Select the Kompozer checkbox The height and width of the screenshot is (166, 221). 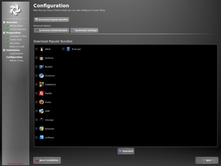coord(36,129)
